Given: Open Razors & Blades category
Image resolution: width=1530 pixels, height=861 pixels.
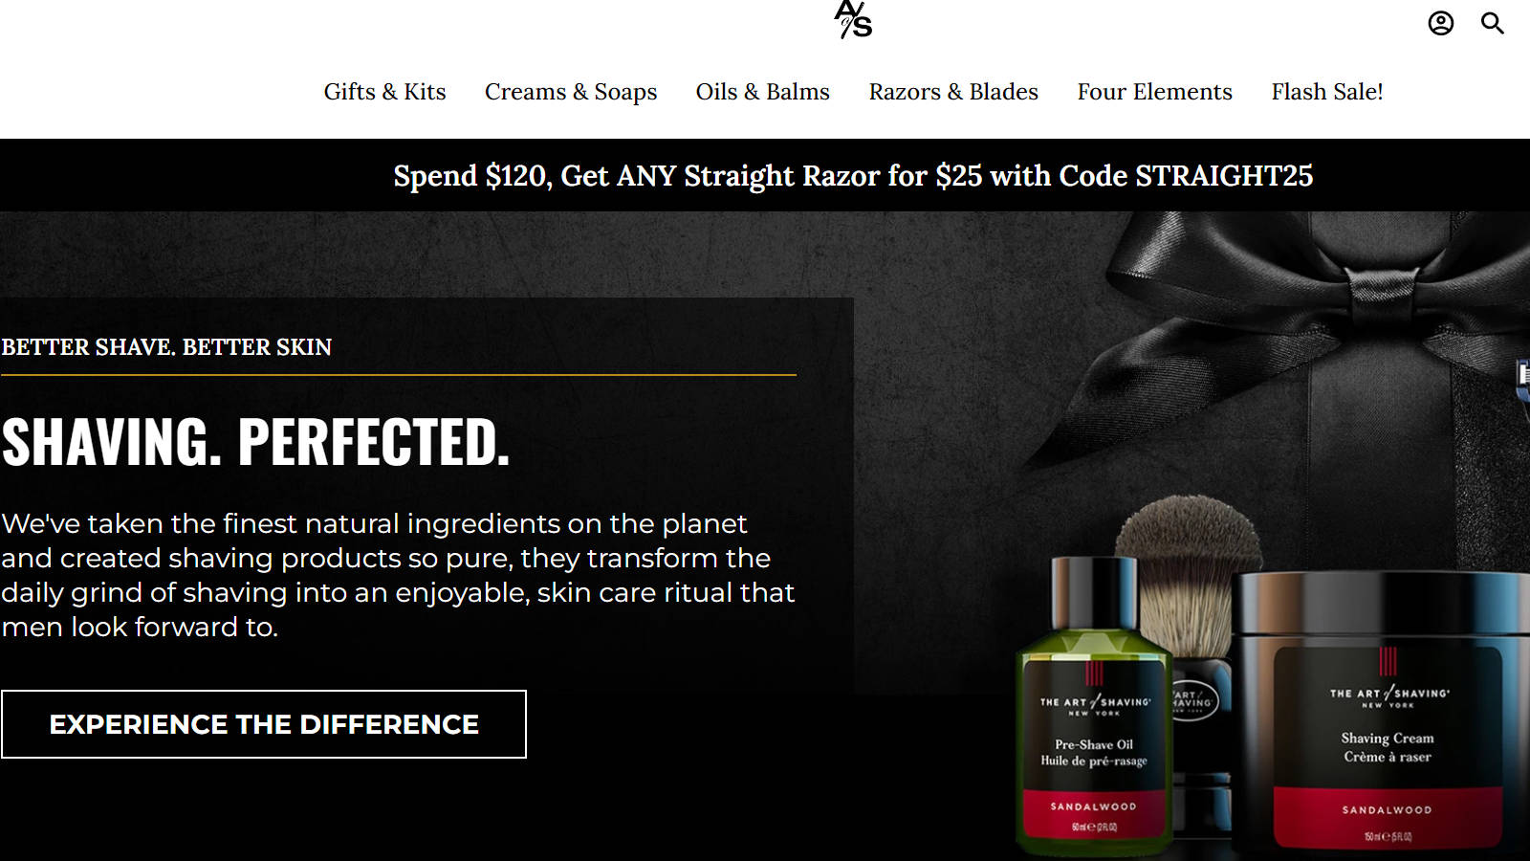Looking at the screenshot, I should point(953,92).
